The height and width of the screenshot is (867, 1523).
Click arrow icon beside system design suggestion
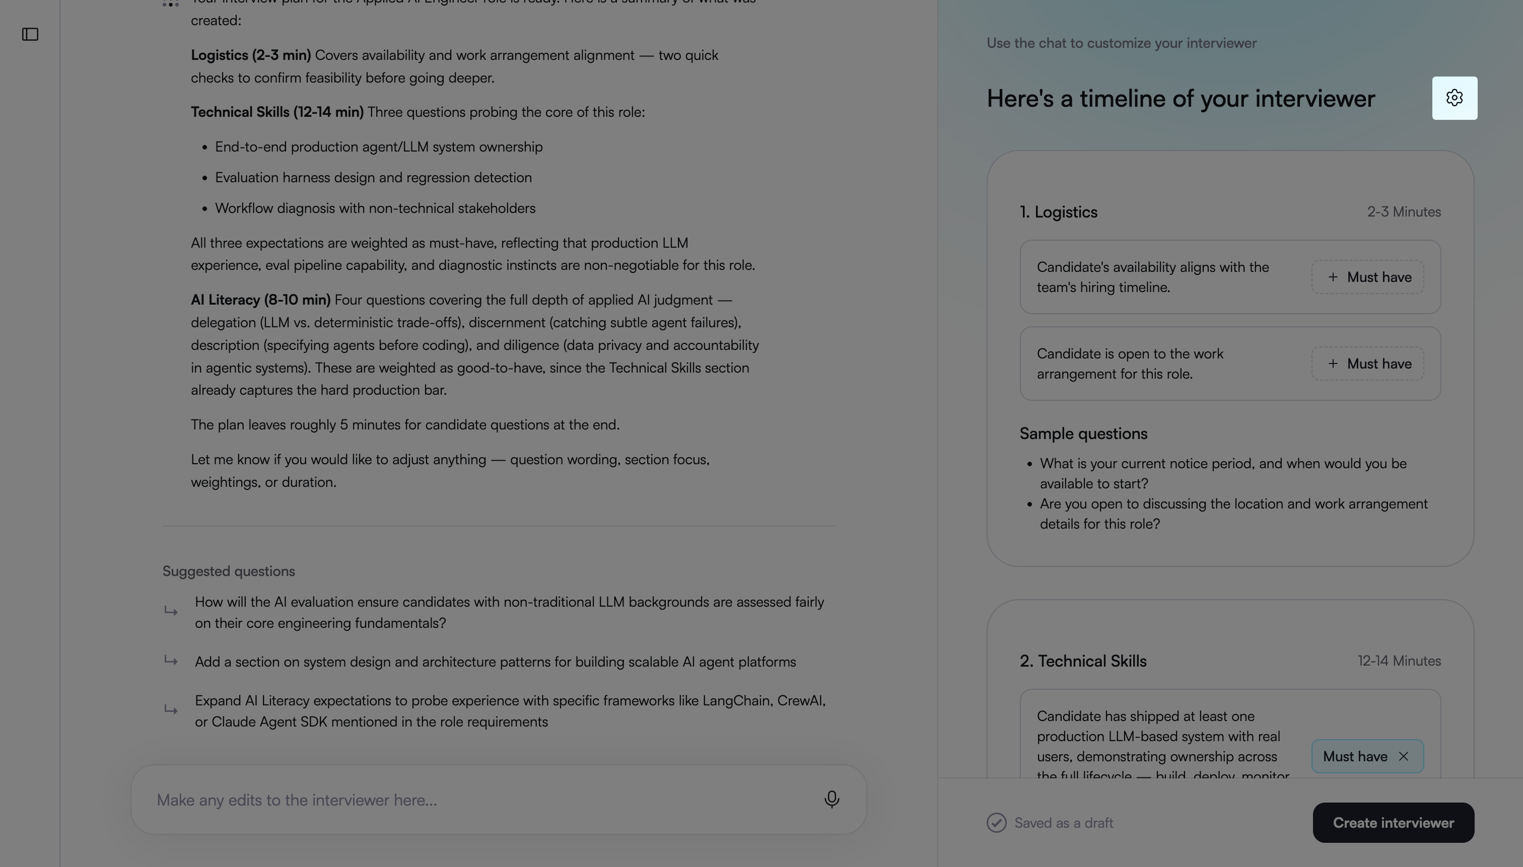point(171,661)
